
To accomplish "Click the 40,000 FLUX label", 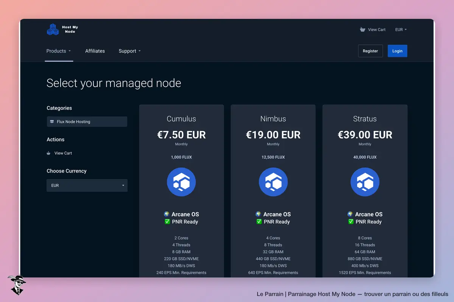I will click(x=365, y=157).
